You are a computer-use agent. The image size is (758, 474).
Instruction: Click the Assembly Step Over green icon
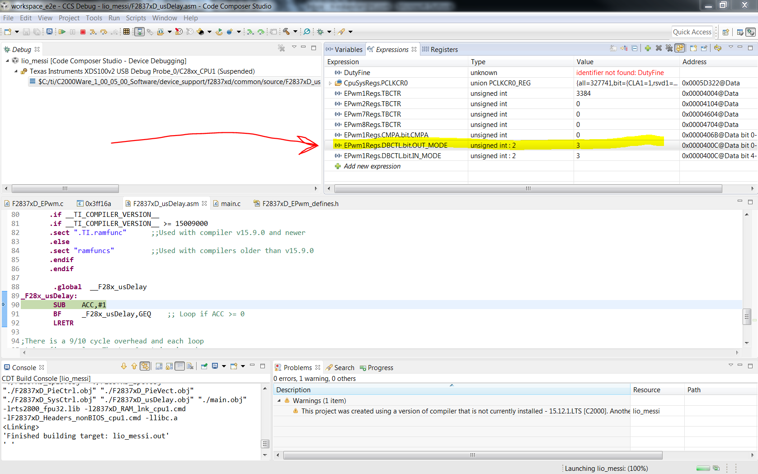click(261, 32)
